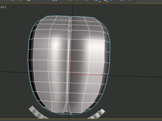Select the rounded wireframe mesh object

69,65
